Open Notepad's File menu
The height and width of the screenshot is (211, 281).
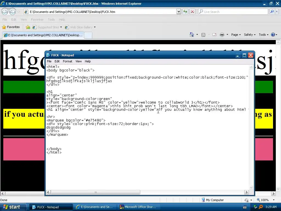(x=49, y=61)
